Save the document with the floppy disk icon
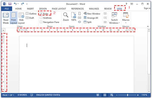Viewport: 152px width, 98px height. tap(10, 4)
